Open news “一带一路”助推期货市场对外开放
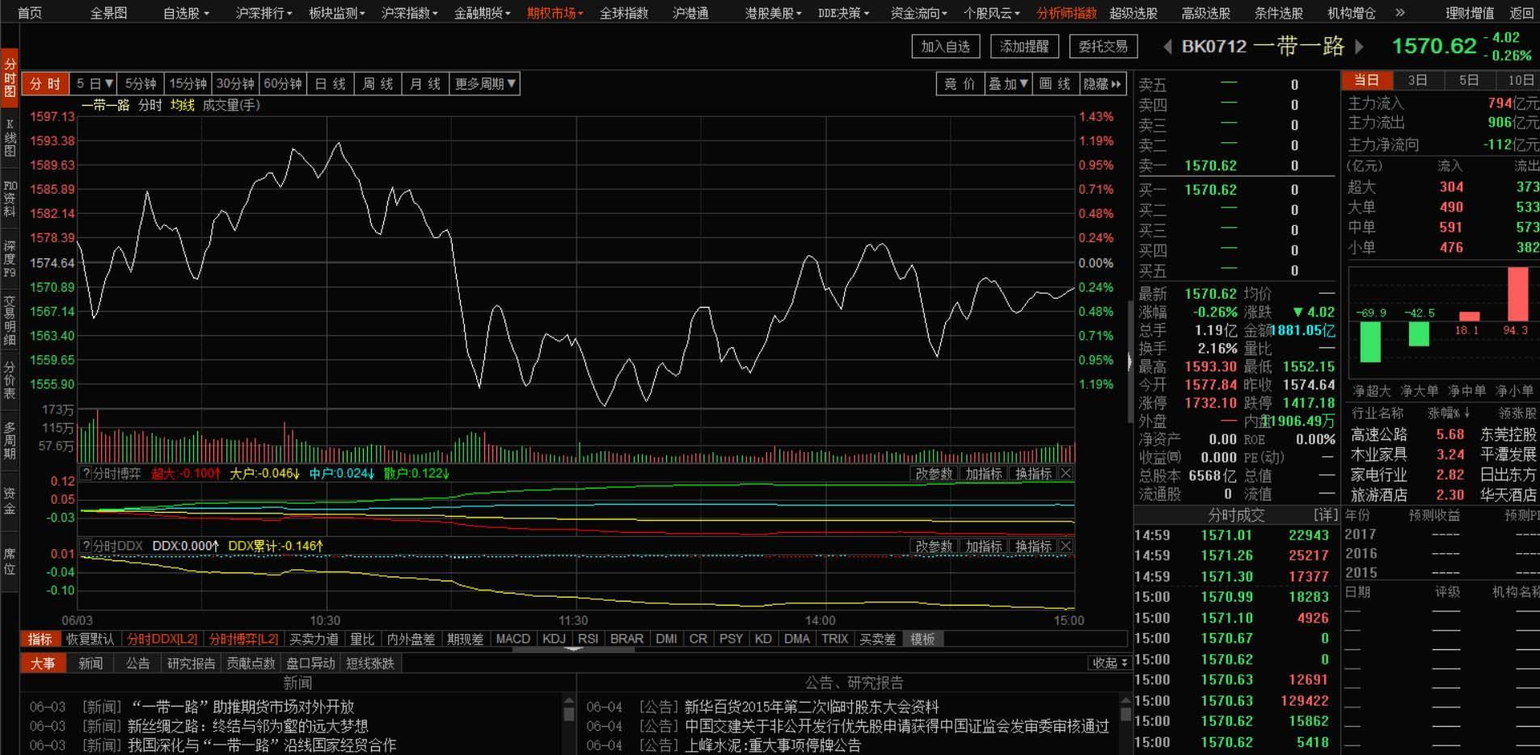Screen dimensions: 1540x755 243,707
